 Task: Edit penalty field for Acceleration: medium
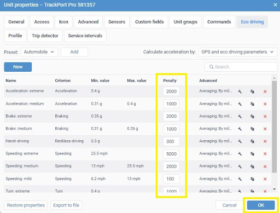click(x=171, y=104)
